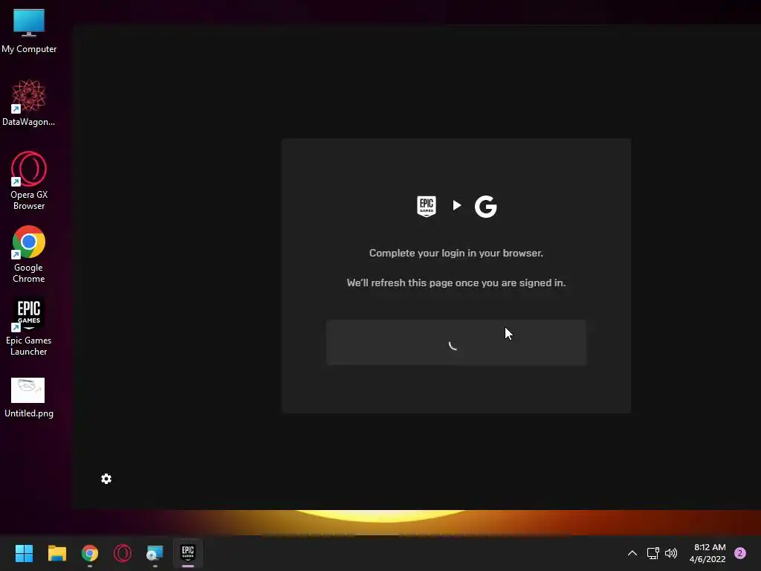This screenshot has height=571, width=761.
Task: Click the Epic Games logo in login dialog
Action: (x=426, y=207)
